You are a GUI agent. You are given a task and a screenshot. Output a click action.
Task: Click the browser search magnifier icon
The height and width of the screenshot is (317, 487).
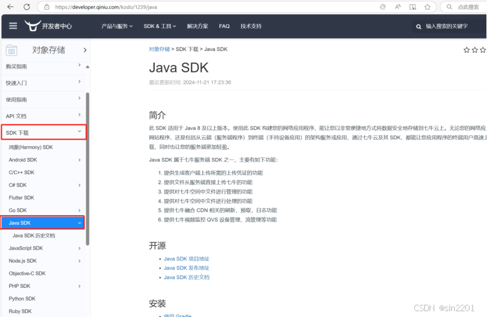(449, 7)
